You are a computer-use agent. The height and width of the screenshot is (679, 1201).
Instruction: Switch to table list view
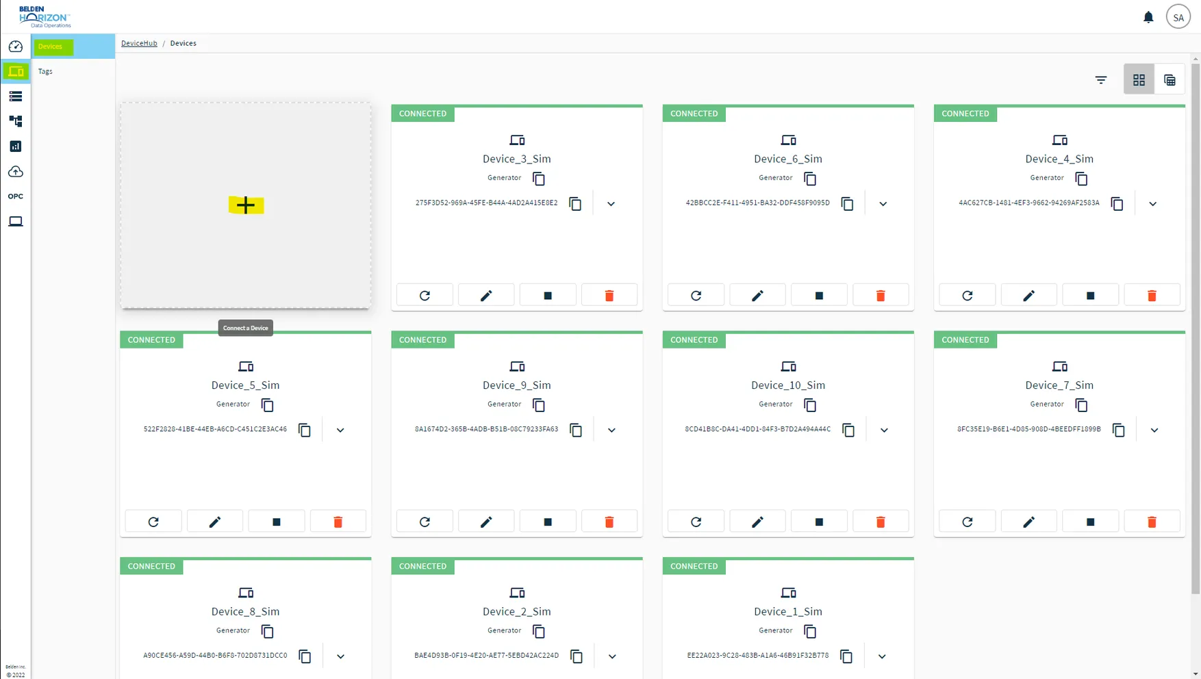1170,80
